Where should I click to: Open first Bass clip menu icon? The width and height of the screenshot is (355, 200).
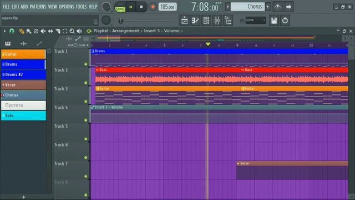point(98,70)
